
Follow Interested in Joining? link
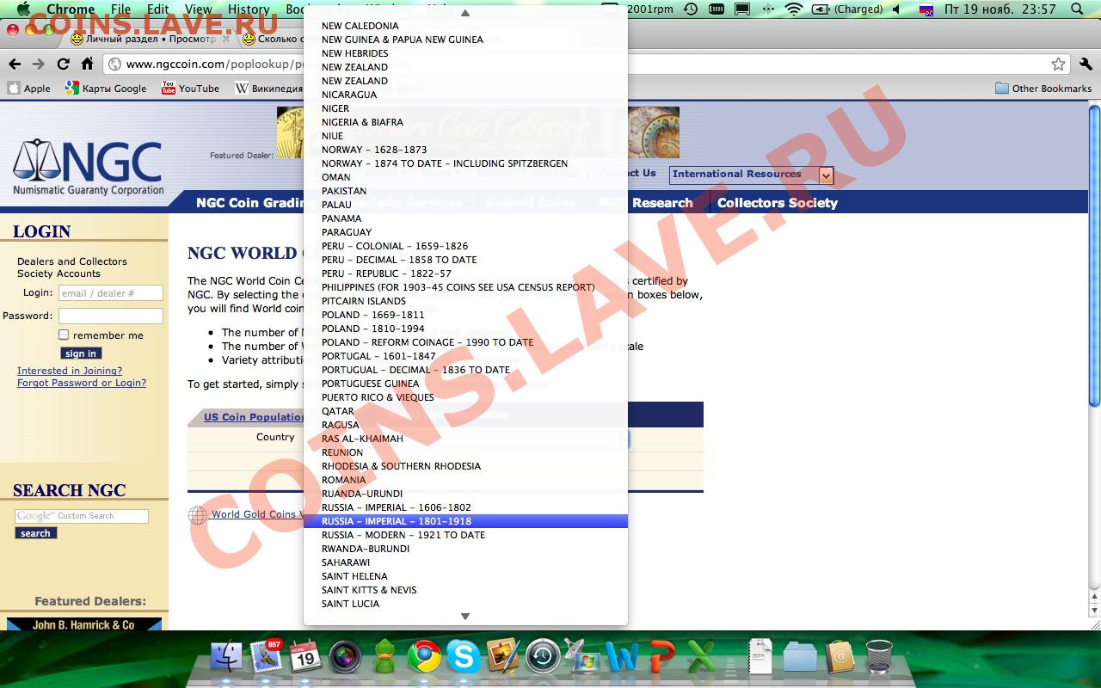coord(70,371)
